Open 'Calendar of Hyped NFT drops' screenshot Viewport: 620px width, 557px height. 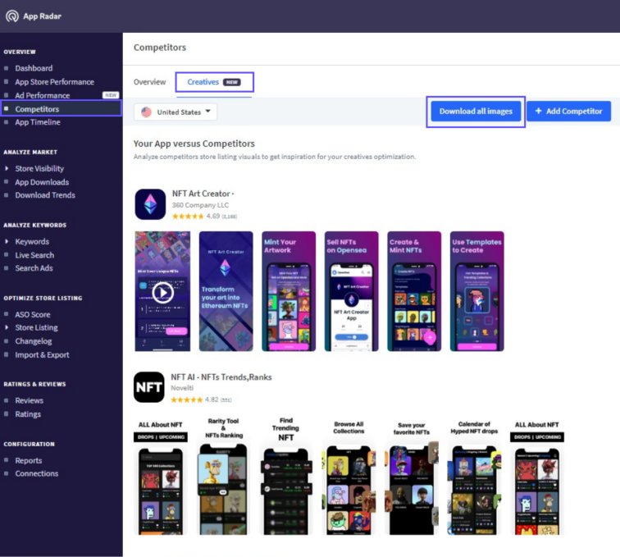coord(474,476)
